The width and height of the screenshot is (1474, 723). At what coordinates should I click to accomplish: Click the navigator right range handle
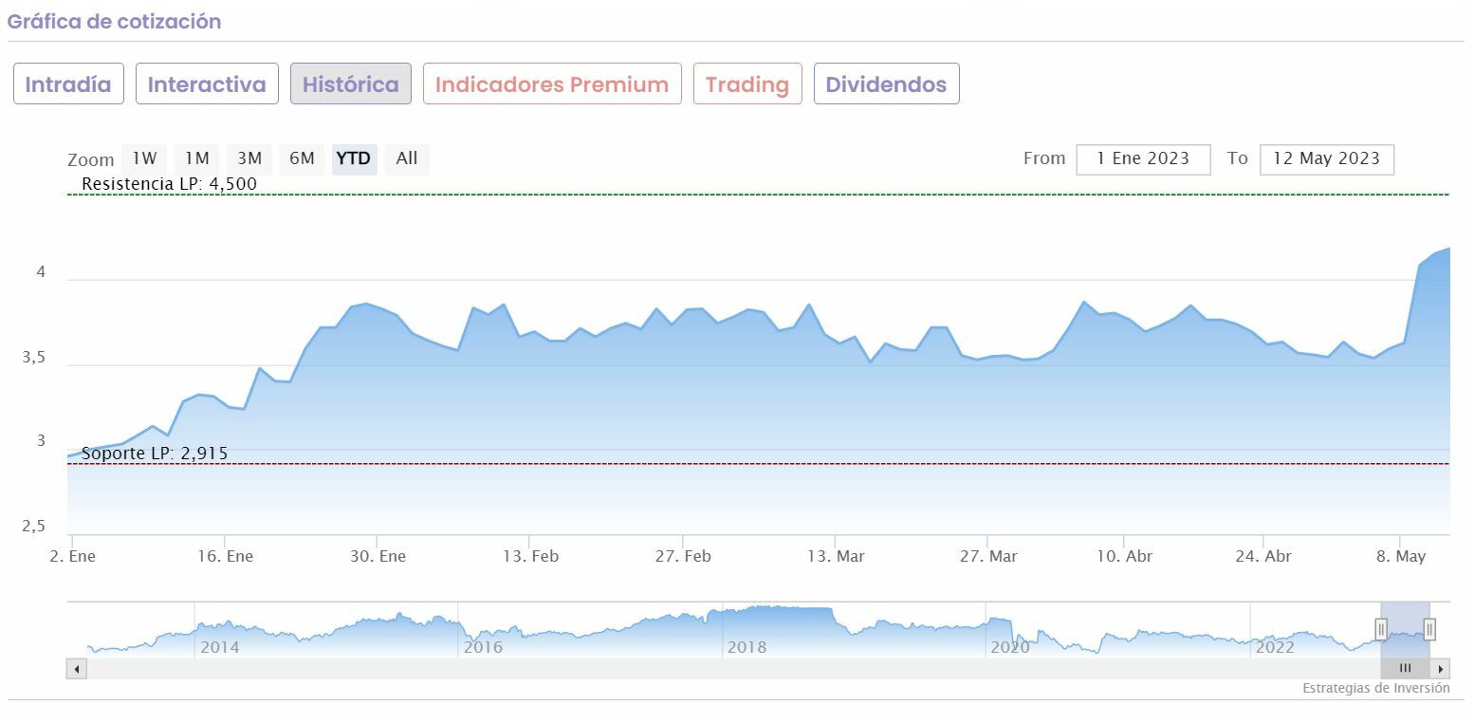coord(1429,628)
